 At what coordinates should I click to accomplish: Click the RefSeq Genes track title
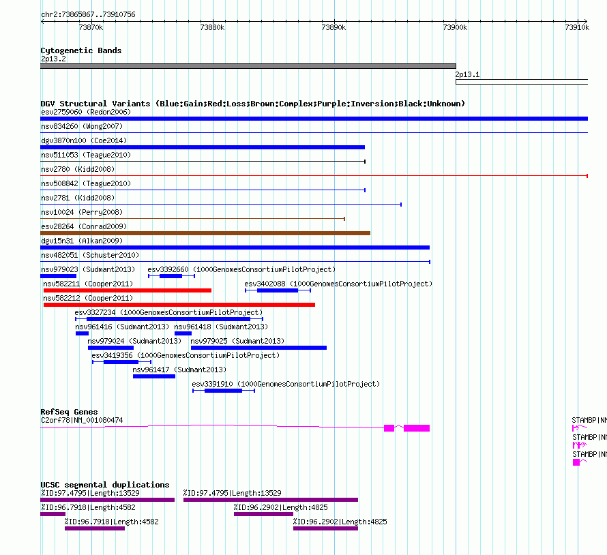(69, 412)
